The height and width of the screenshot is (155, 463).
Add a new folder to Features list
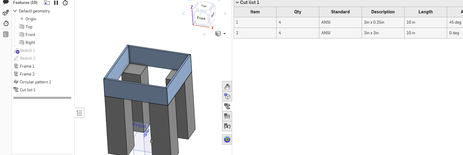tap(47, 3)
